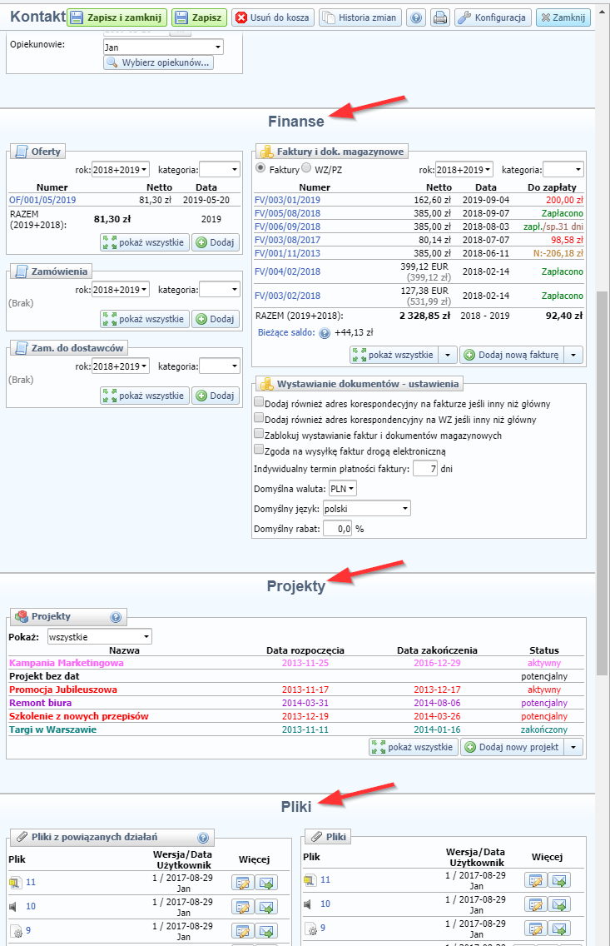This screenshot has width=610, height=946.
Task: Select the WZ/PZ radio button
Action: click(x=307, y=168)
